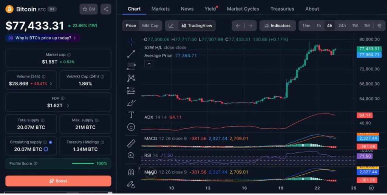Show Treasury Holdings info icon
Image resolution: width=387 pixels, height=195 pixels.
click(102, 142)
